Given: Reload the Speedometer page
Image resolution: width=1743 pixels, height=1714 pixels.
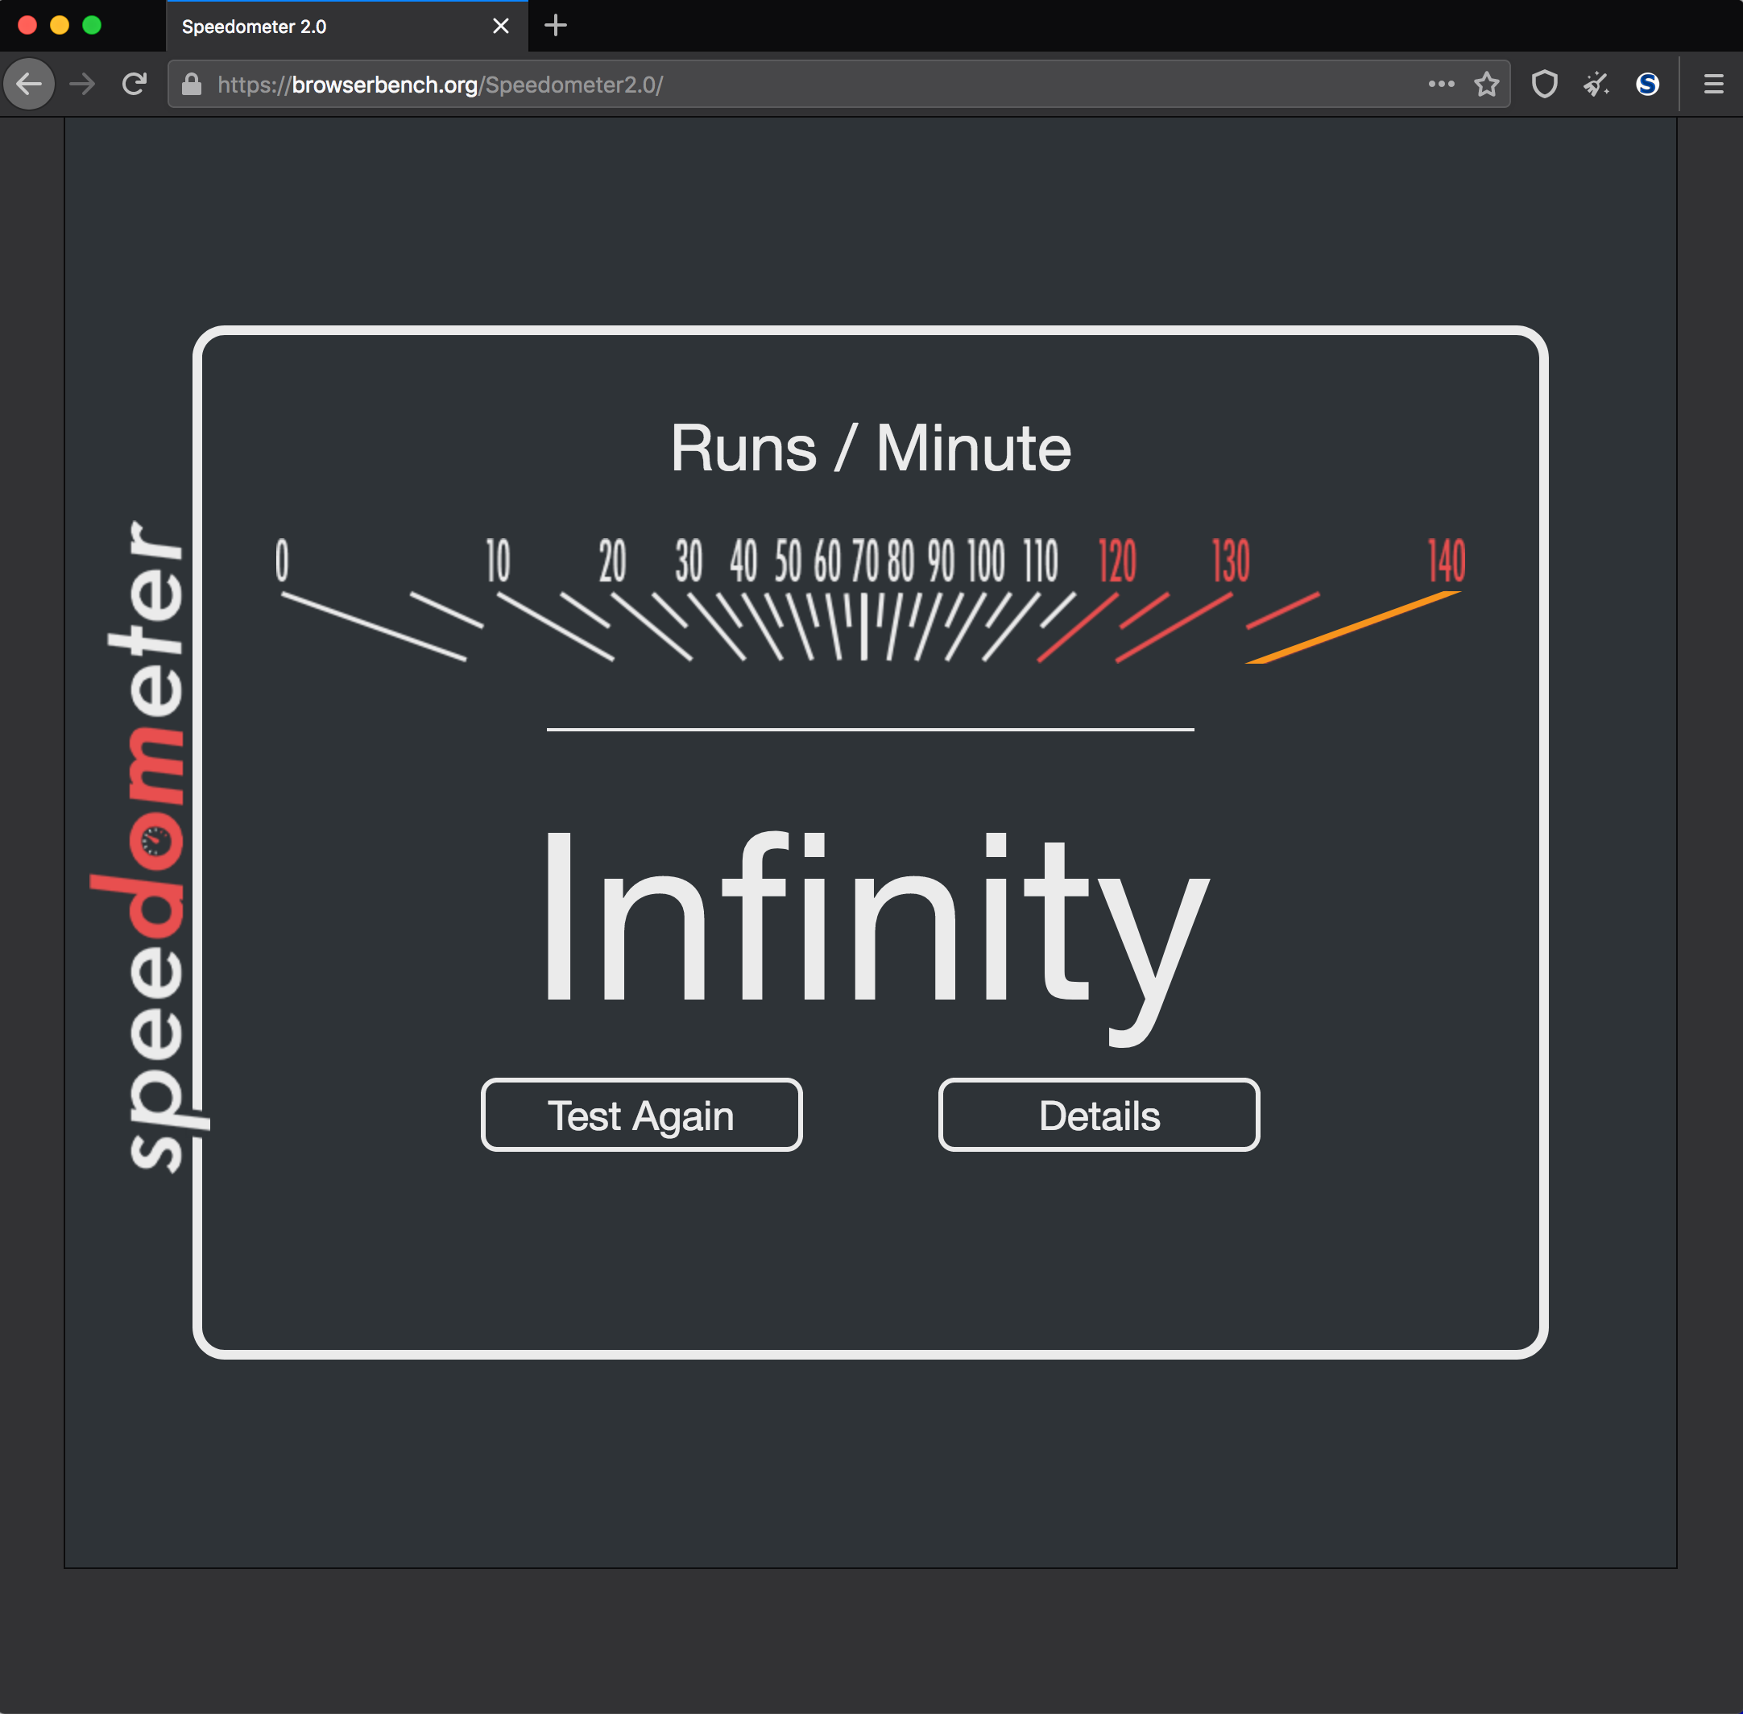Looking at the screenshot, I should tap(135, 85).
